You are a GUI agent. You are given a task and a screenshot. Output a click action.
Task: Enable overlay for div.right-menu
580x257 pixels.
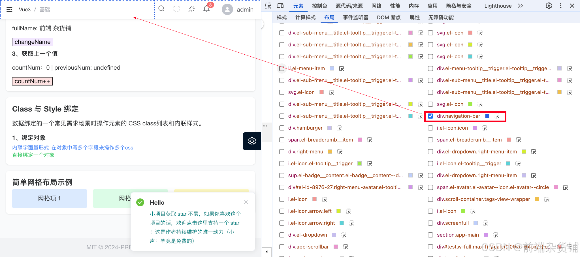(282, 152)
